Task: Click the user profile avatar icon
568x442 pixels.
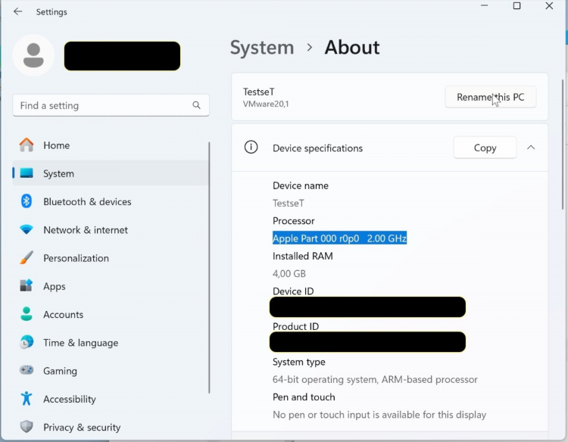Action: tap(33, 55)
